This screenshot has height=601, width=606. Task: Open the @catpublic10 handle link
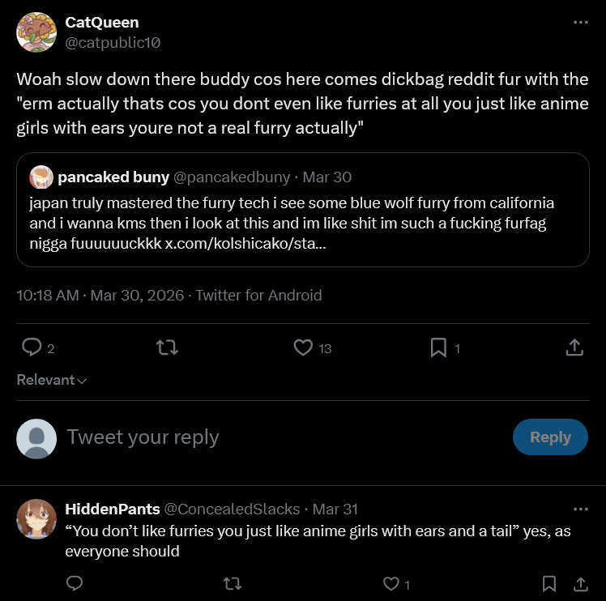point(113,42)
